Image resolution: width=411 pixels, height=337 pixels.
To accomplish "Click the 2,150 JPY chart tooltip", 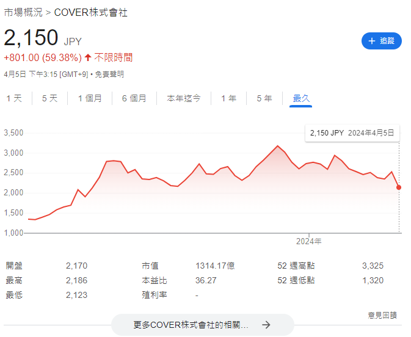I will tap(352, 133).
